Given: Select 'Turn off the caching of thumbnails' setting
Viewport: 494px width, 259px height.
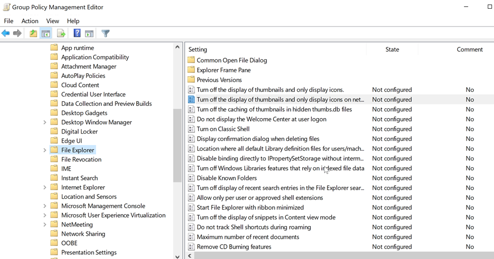Looking at the screenshot, I should point(274,109).
